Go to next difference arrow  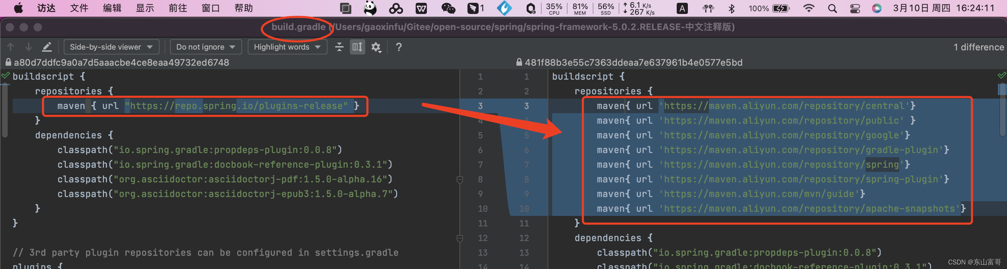(x=29, y=47)
